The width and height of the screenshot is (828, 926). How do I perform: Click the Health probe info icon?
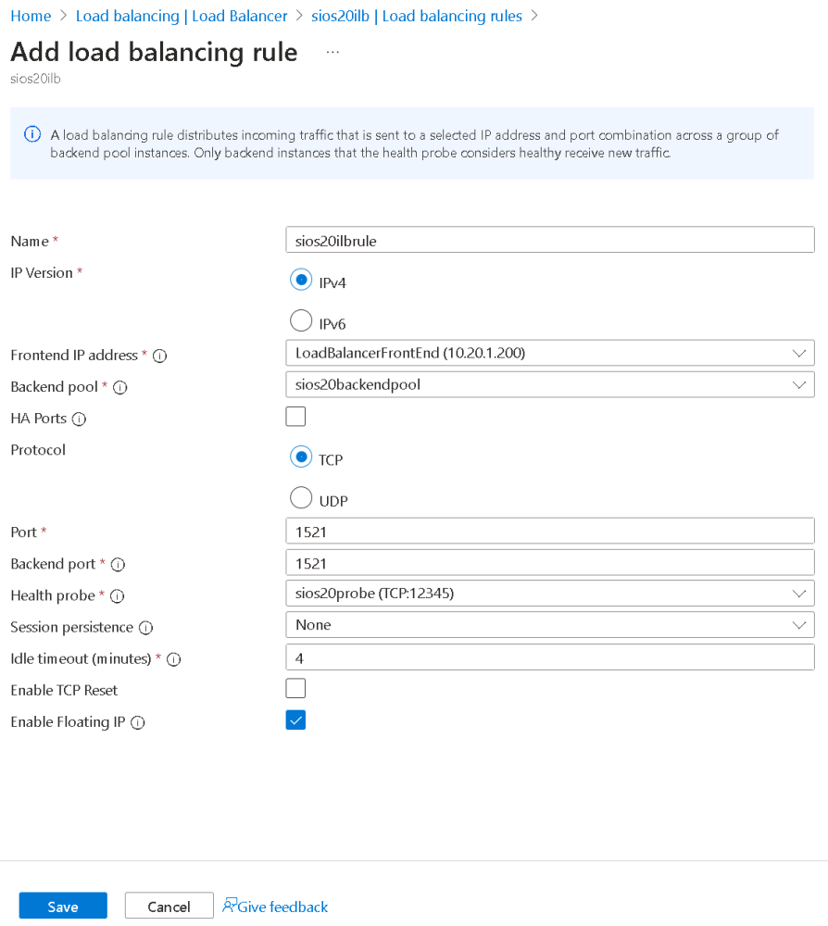(118, 596)
